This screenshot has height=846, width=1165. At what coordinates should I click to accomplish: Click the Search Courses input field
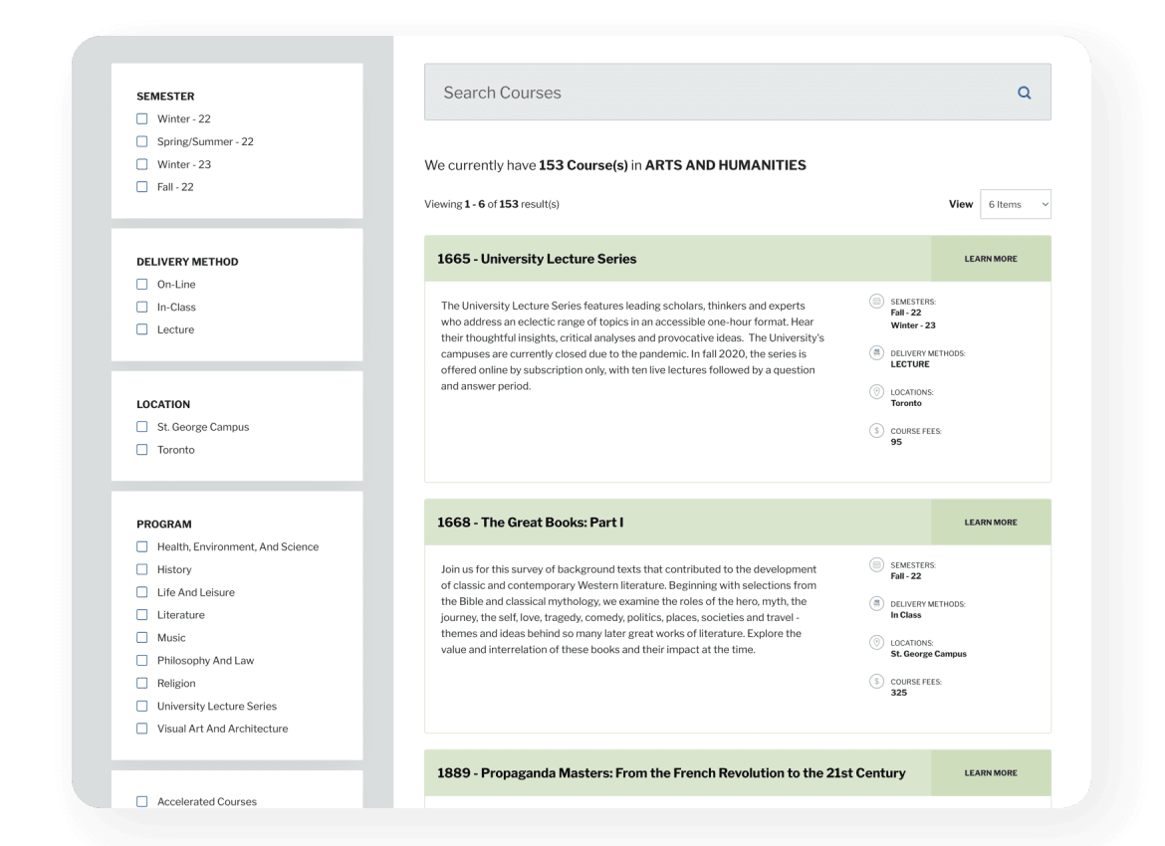point(697,92)
